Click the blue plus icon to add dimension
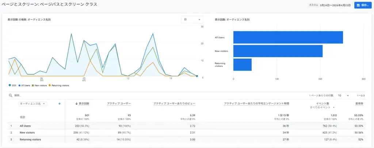 pyautogui.click(x=60, y=104)
